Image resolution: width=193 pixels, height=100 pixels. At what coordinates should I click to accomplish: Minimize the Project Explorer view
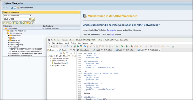[x=71, y=50]
